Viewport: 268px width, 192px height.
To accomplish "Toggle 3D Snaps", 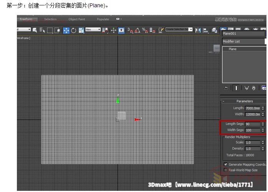I will [130, 30].
